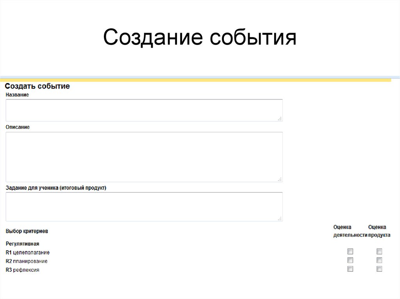This screenshot has width=400, height=299.
Task: Click the Выбор критериев label
Action: [27, 231]
